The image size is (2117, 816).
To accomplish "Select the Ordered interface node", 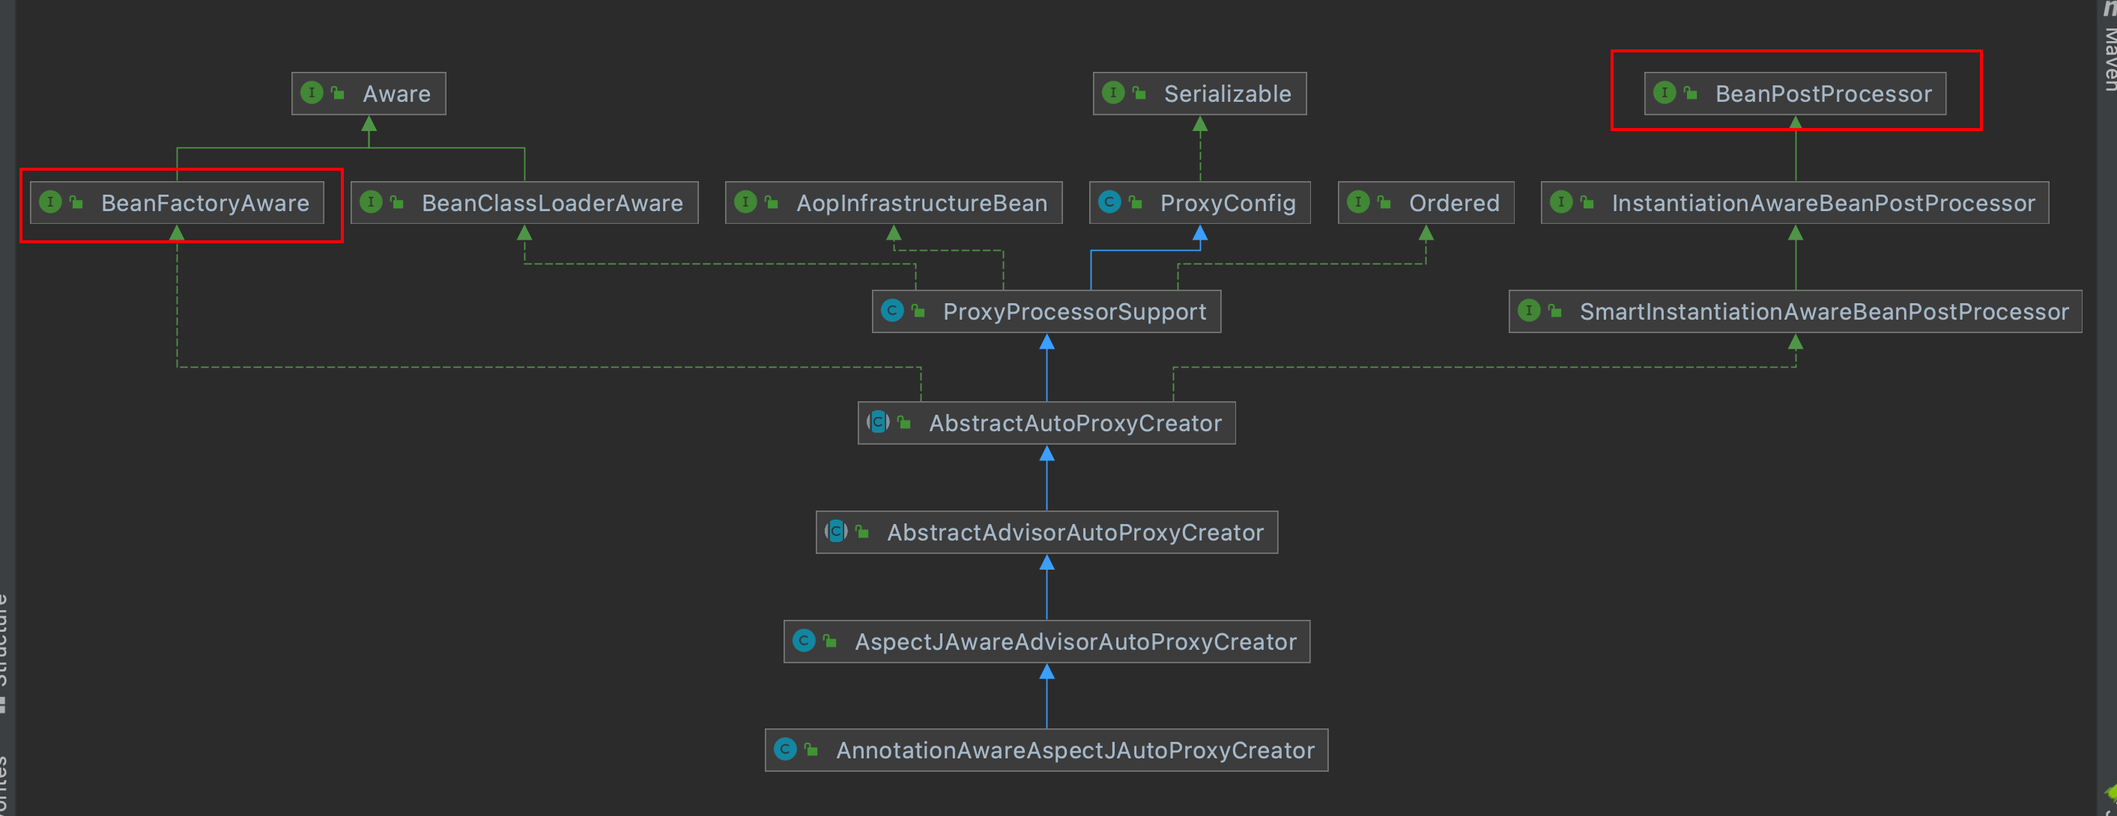I will [x=1426, y=203].
